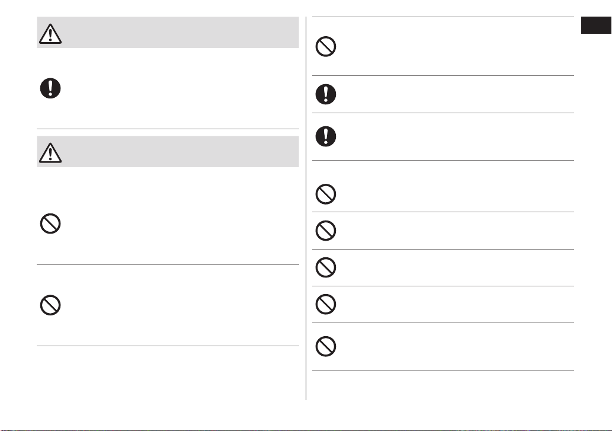Click the warning triangle in upper gray banner
The height and width of the screenshot is (431, 612).
pyautogui.click(x=50, y=34)
